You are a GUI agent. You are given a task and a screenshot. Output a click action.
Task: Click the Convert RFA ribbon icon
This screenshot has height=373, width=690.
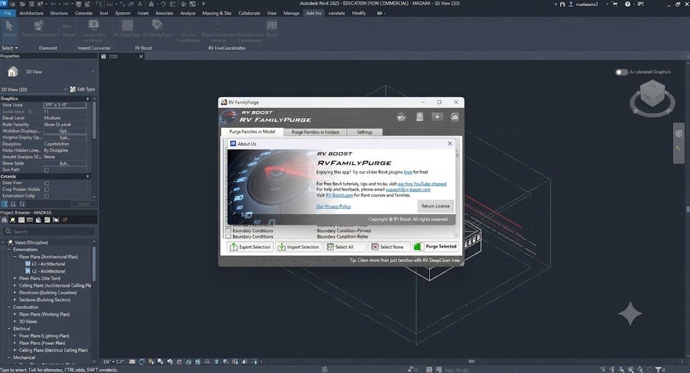pyautogui.click(x=93, y=25)
